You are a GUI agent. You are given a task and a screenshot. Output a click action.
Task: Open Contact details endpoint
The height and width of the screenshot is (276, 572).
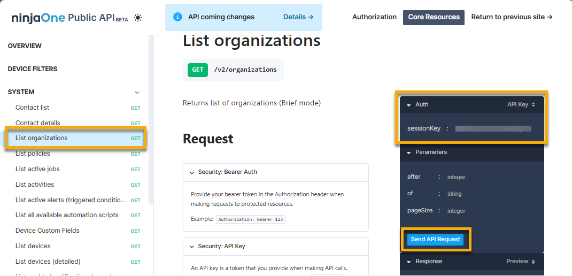click(78, 122)
